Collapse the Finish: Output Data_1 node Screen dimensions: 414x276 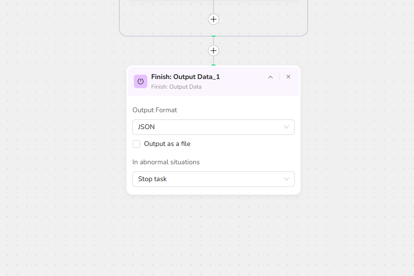(271, 77)
